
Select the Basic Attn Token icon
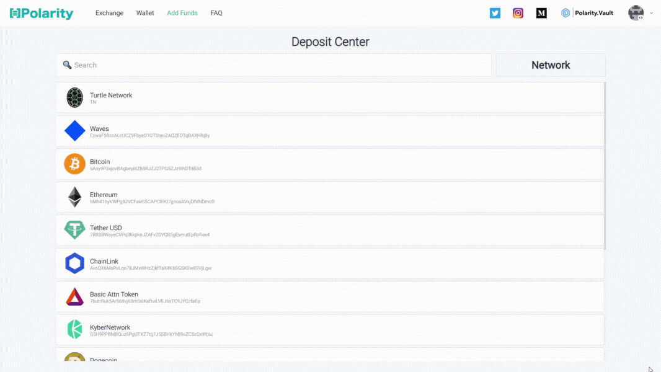pos(74,296)
